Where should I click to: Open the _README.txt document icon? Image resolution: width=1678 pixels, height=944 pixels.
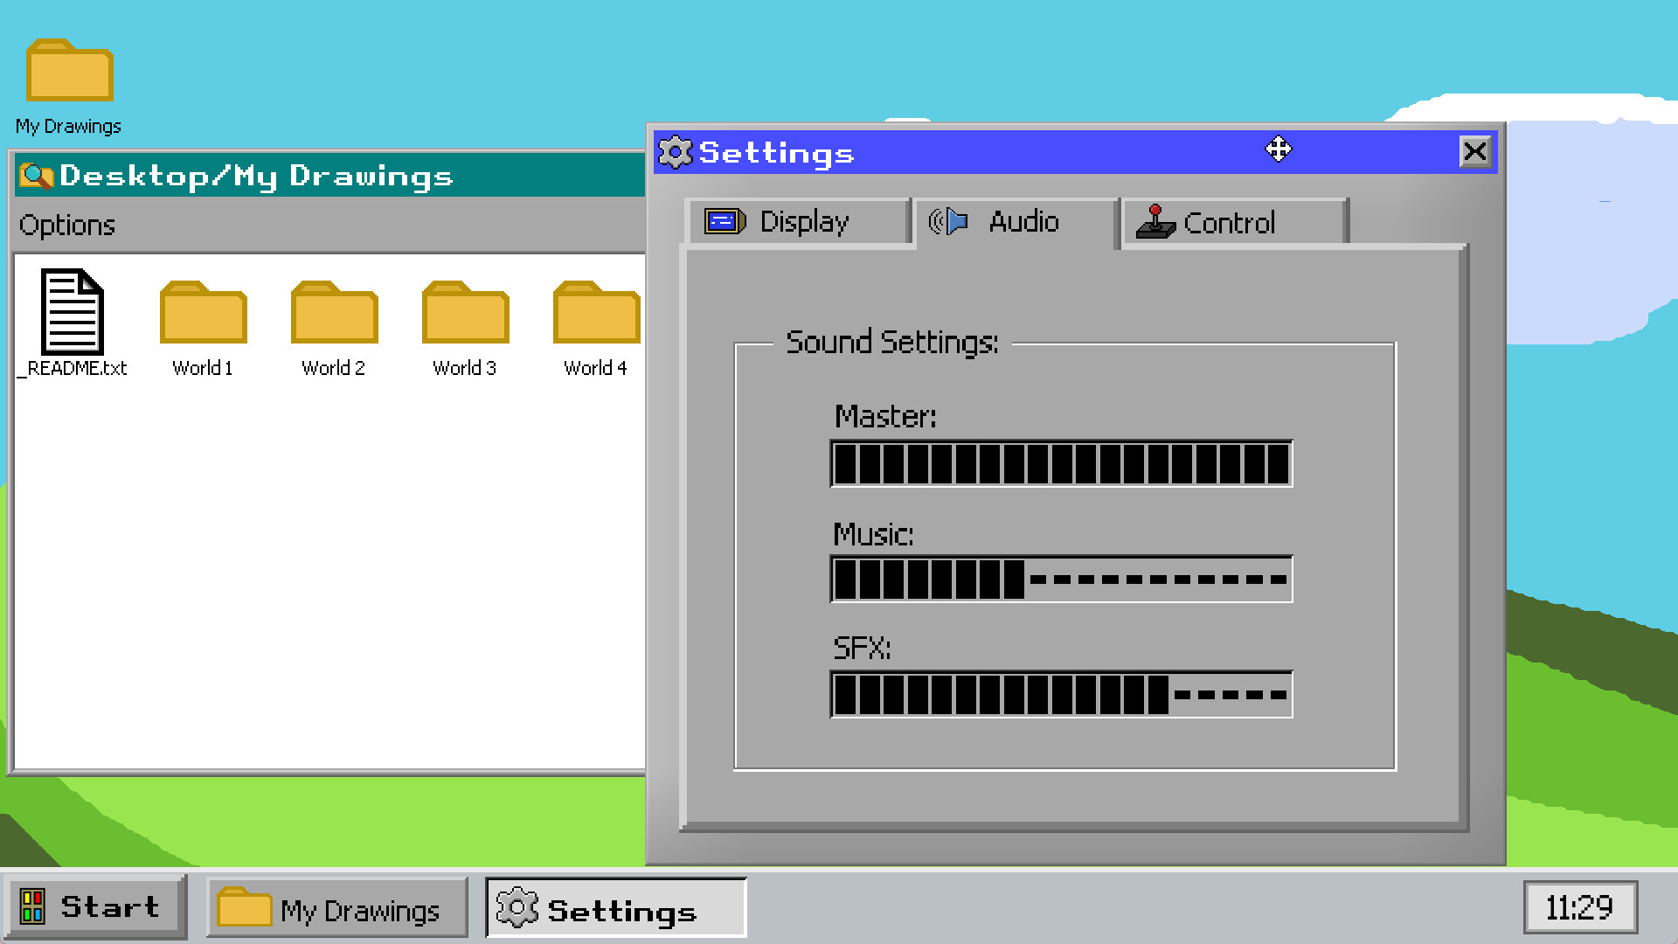point(73,313)
